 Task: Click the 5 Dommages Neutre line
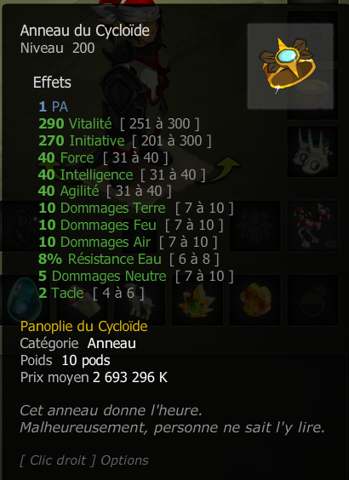click(136, 276)
